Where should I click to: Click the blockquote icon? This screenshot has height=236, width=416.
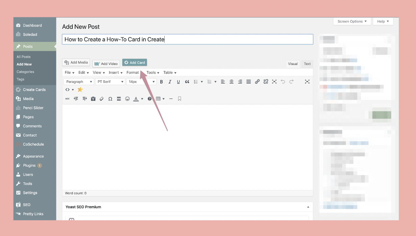pos(187,82)
